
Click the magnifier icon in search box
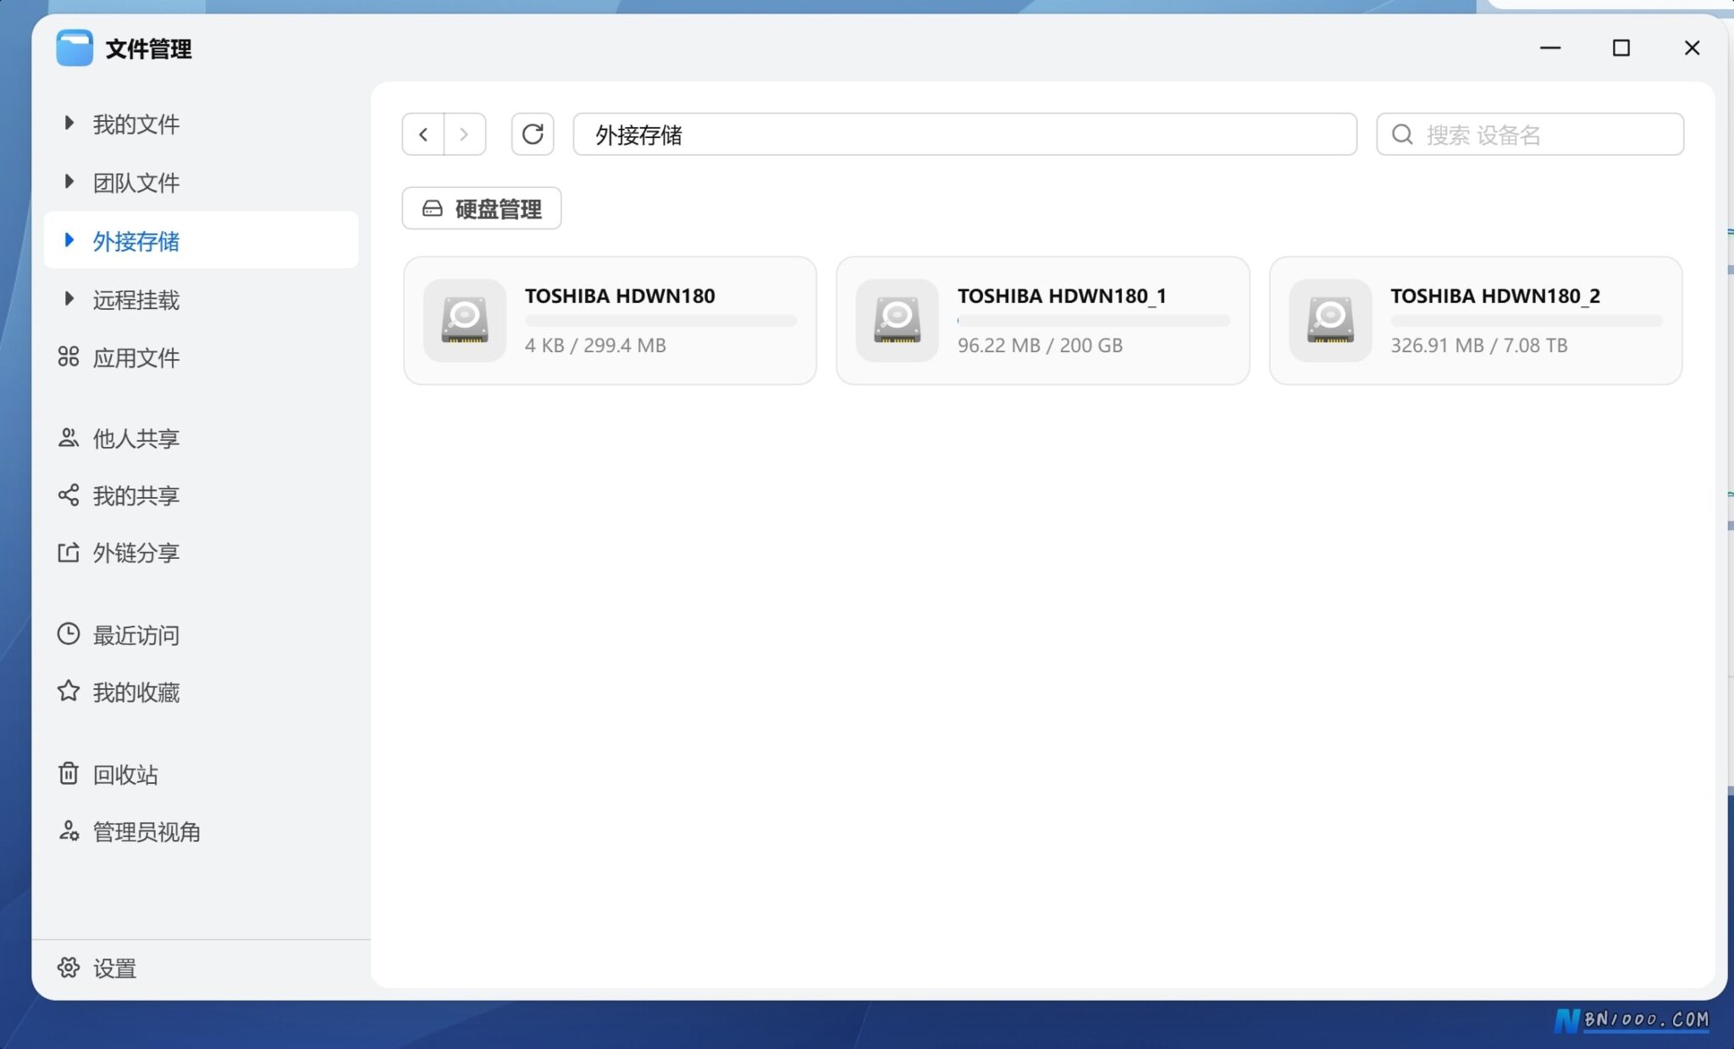[1402, 135]
